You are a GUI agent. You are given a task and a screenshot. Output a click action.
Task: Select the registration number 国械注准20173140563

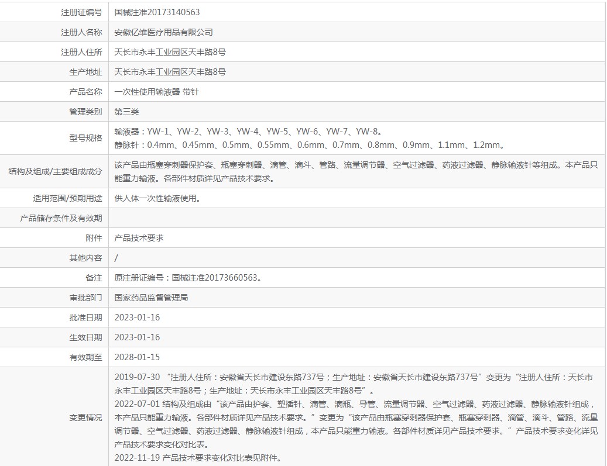coord(157,12)
